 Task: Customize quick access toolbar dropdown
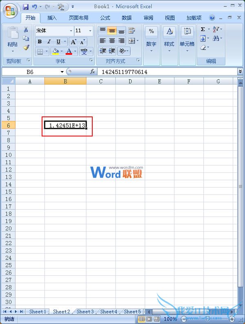click(x=73, y=7)
